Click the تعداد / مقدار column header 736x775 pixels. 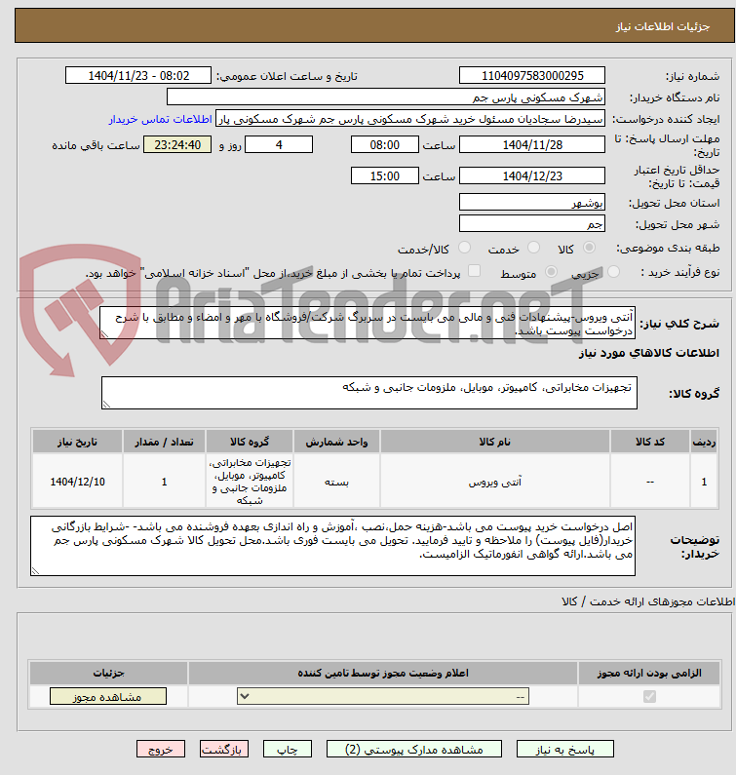164,442
